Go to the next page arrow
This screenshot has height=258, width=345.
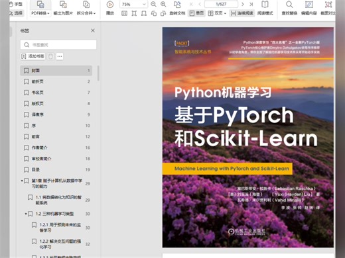coord(243,4)
